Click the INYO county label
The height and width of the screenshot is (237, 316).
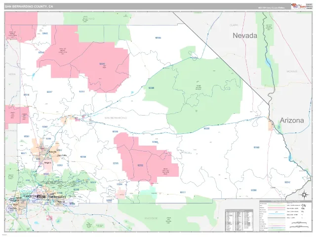pyautogui.click(x=91, y=19)
